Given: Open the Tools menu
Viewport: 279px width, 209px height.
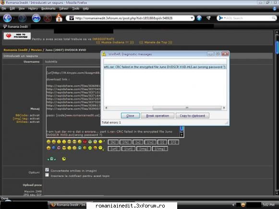Looking at the screenshot, I should click(75, 9).
